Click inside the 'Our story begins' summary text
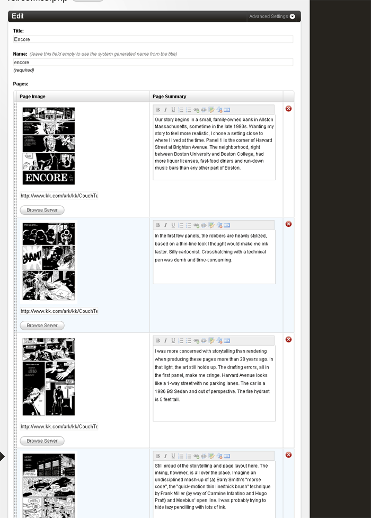Viewport: 371px width, 518px height. [214, 147]
